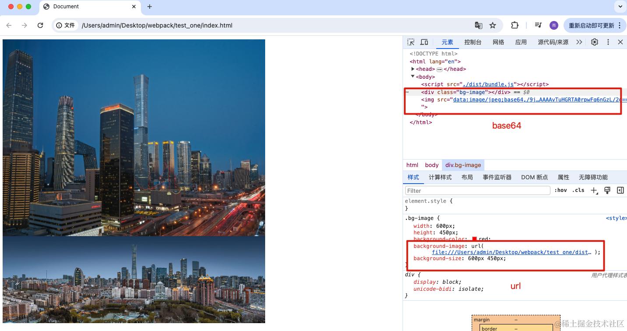Open the extensions puzzle icon
627x331 pixels.
(515, 25)
